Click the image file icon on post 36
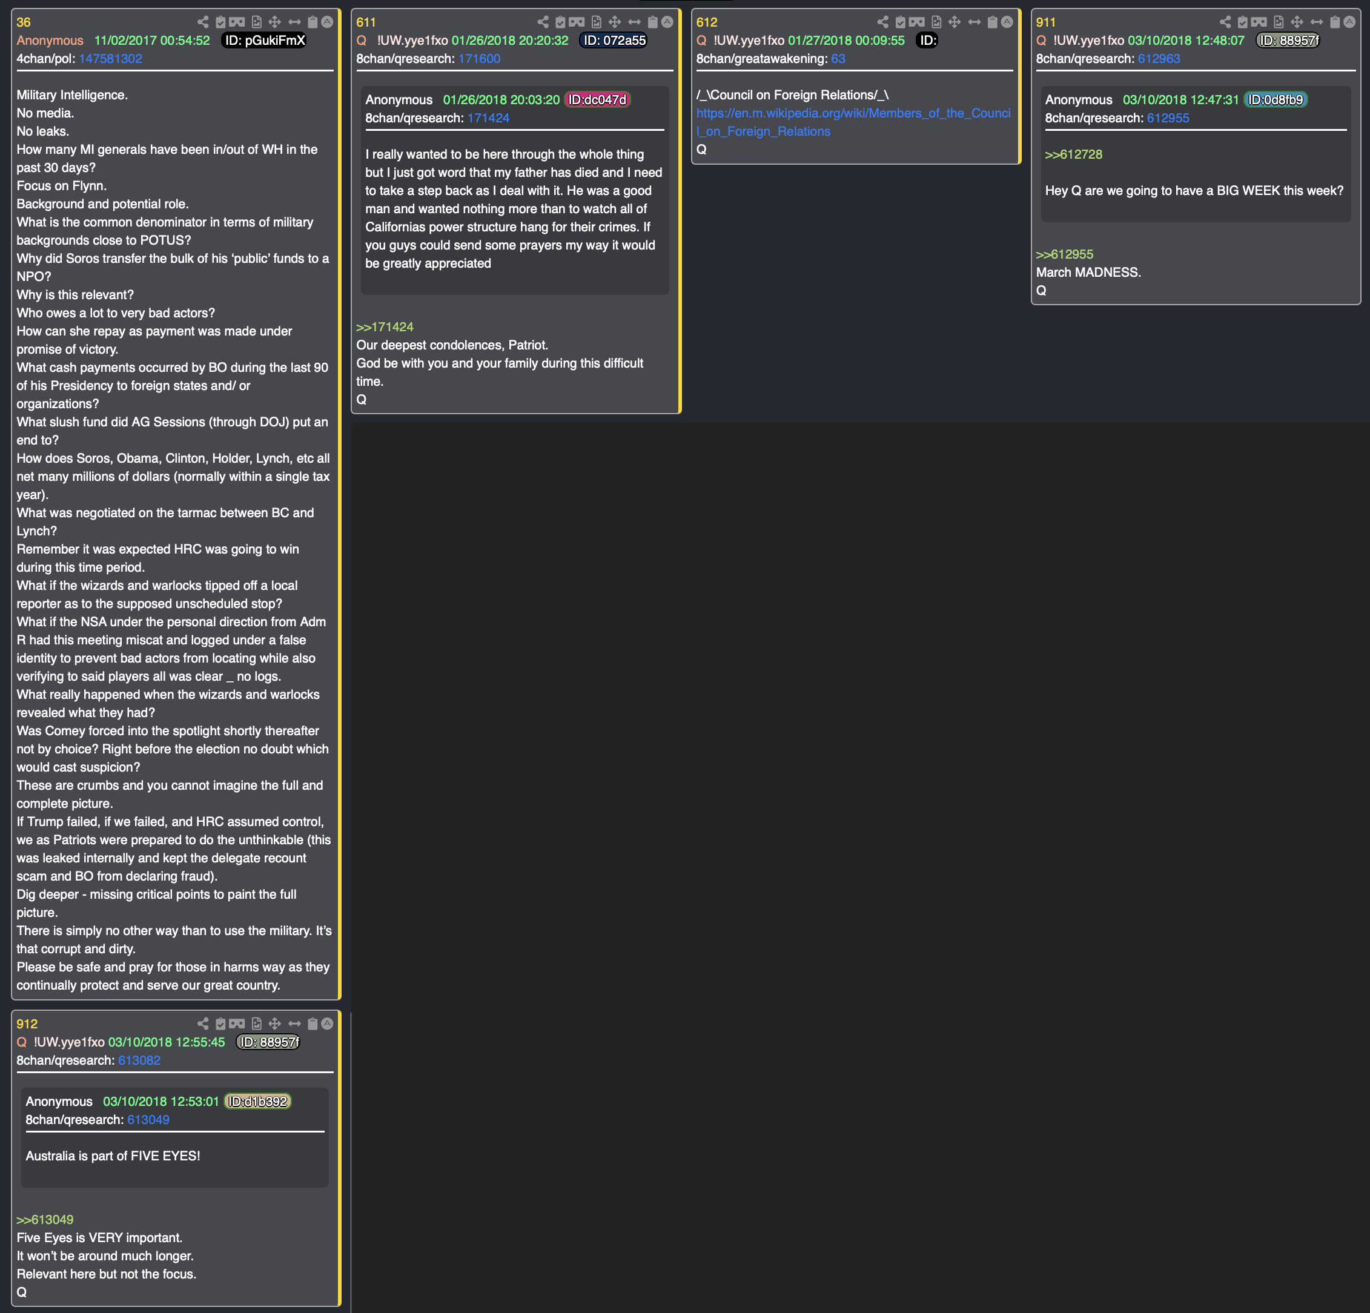The height and width of the screenshot is (1313, 1370). point(257,22)
